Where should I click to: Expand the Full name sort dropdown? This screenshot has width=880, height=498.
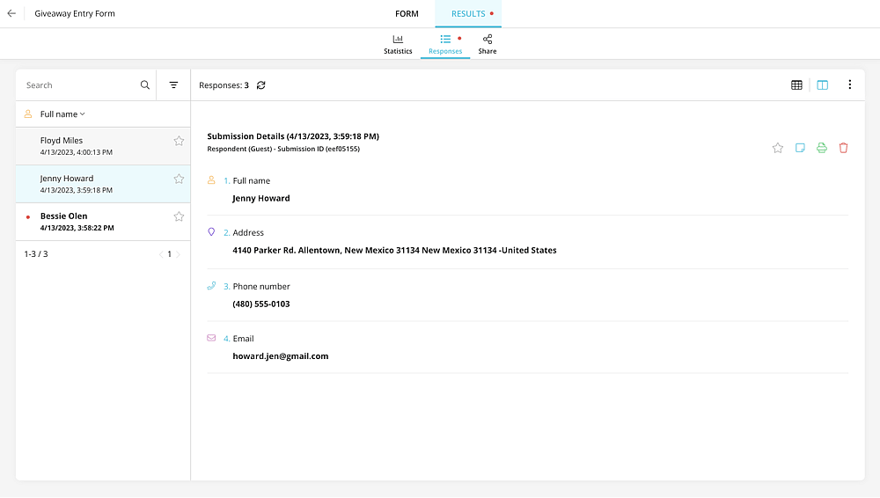pyautogui.click(x=62, y=114)
